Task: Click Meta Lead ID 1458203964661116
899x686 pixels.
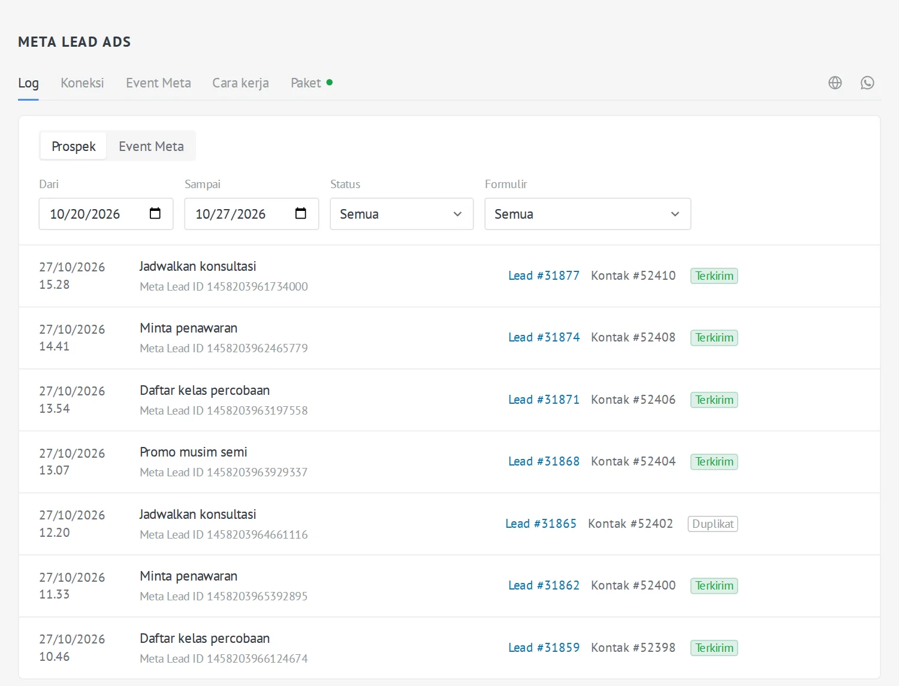Action: 224,534
